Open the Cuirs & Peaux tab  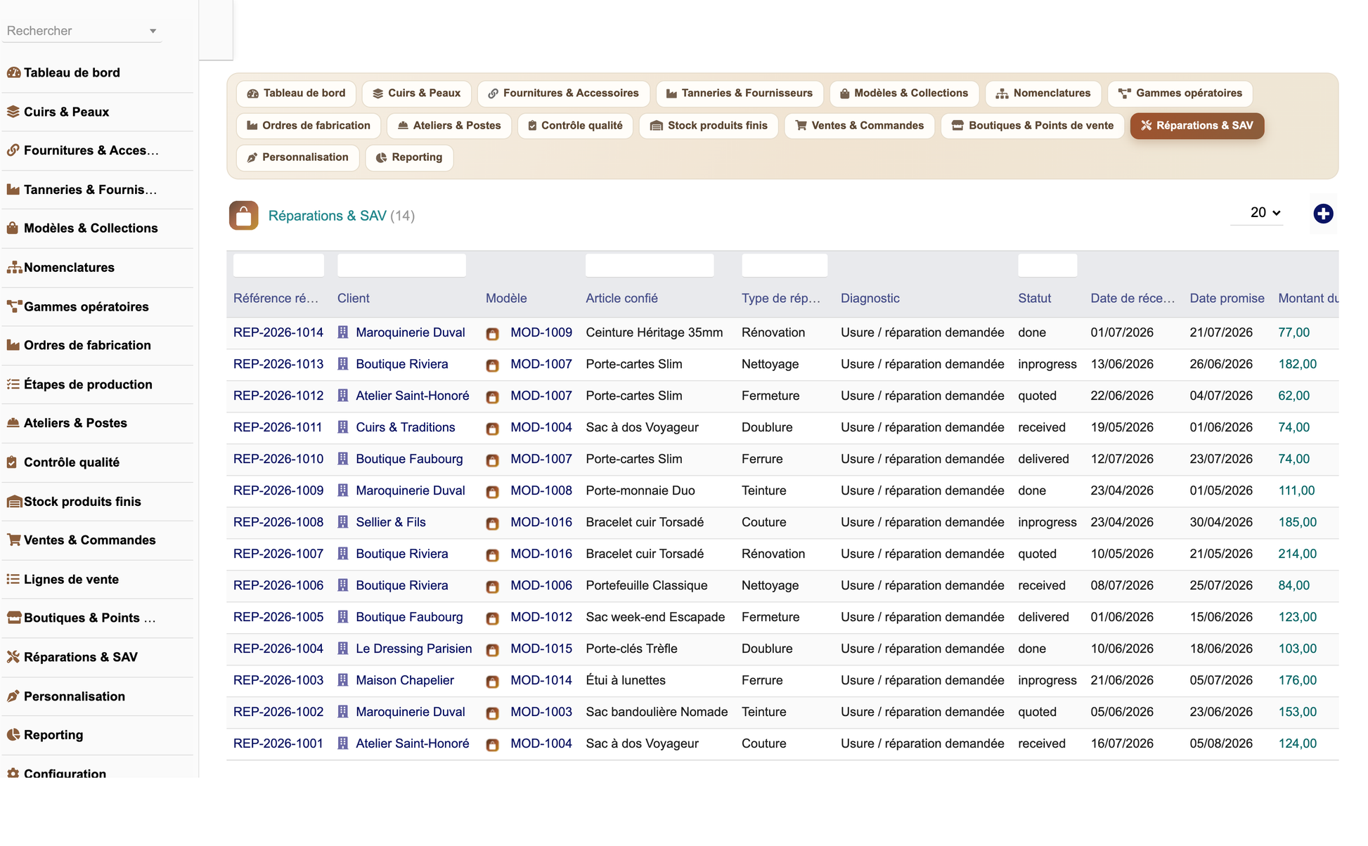pyautogui.click(x=417, y=93)
